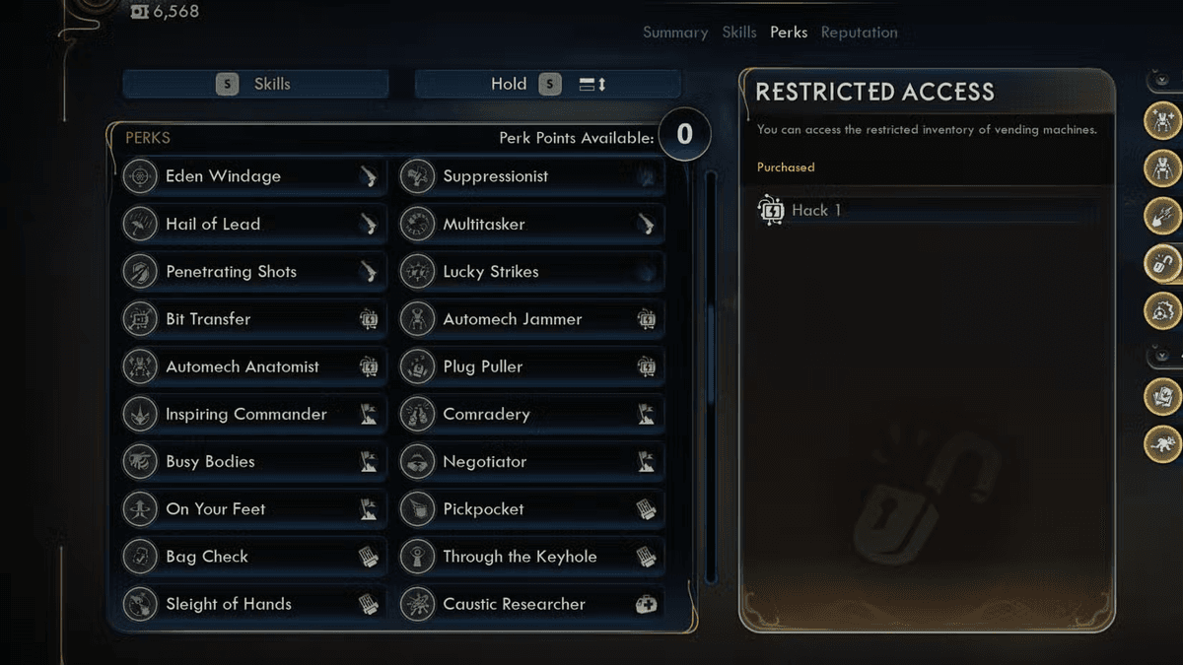The image size is (1183, 665).
Task: Click the crawling figure icon in right sidebar
Action: [1162, 444]
